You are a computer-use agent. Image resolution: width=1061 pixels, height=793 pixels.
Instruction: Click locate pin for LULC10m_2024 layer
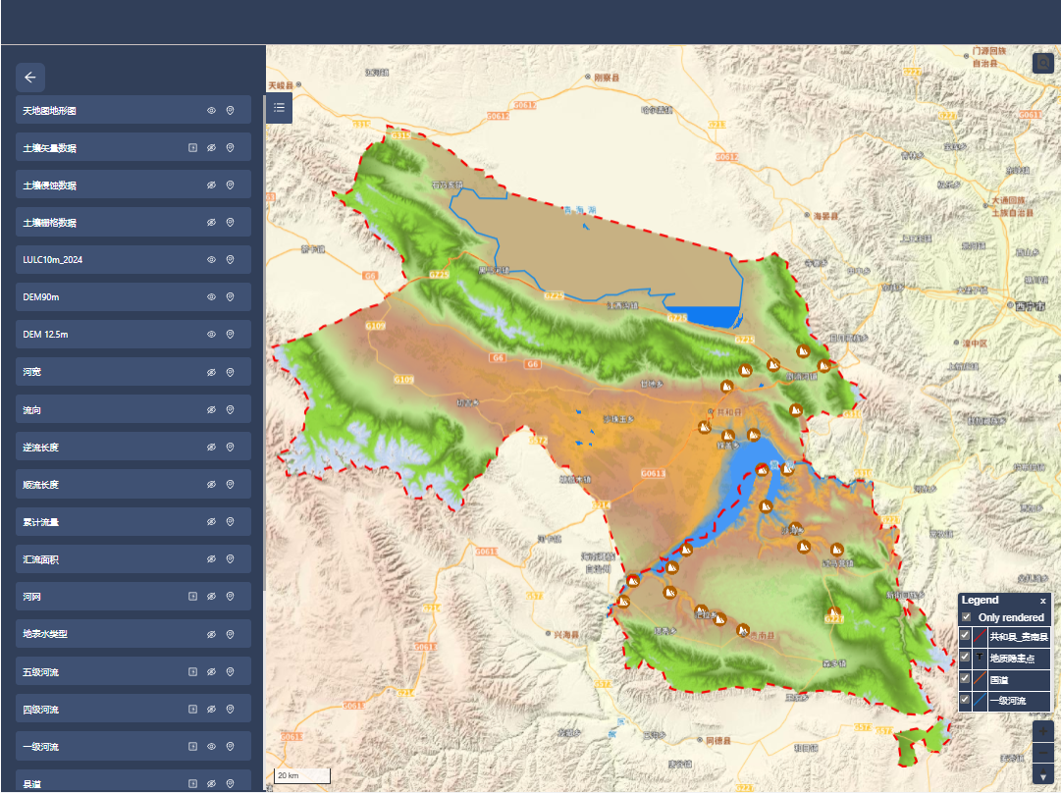tap(231, 260)
